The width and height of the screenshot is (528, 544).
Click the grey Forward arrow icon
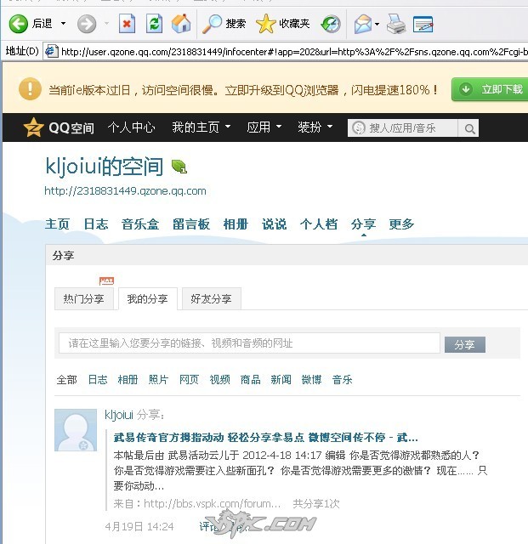(87, 24)
